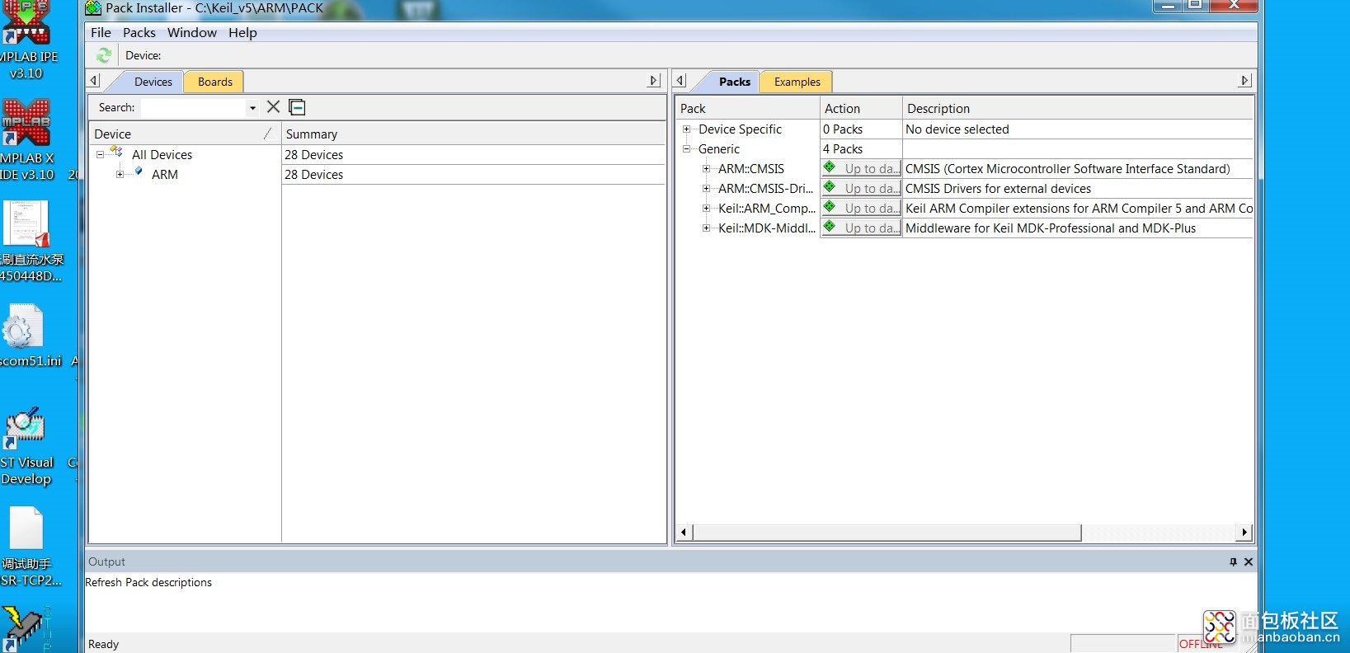Click the collapse all tree icon
This screenshot has width=1350, height=653.
click(298, 107)
